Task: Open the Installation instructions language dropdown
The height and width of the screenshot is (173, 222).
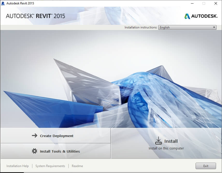Action: 187,27
